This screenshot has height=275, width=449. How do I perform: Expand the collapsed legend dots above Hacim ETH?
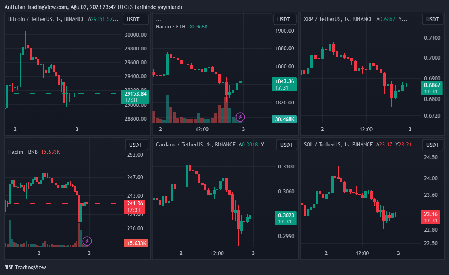[159, 20]
